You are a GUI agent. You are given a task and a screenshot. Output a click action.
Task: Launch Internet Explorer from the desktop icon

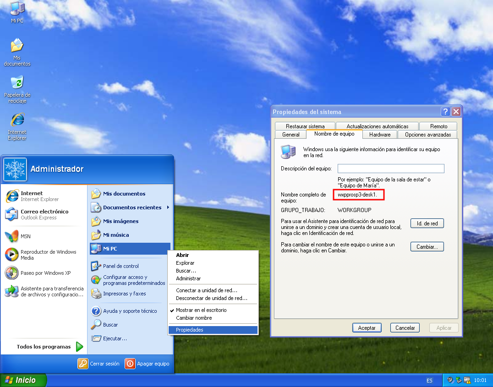[x=17, y=126]
